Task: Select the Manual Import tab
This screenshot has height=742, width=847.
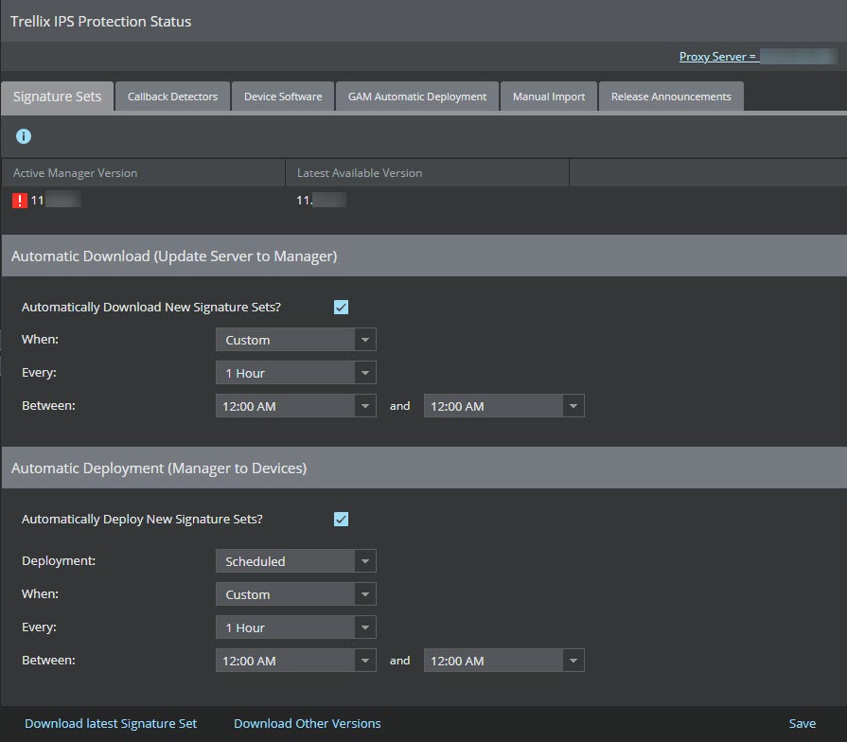Action: (x=549, y=97)
